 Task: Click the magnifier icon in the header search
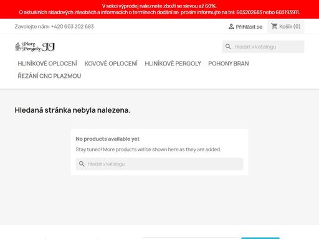click(228, 47)
